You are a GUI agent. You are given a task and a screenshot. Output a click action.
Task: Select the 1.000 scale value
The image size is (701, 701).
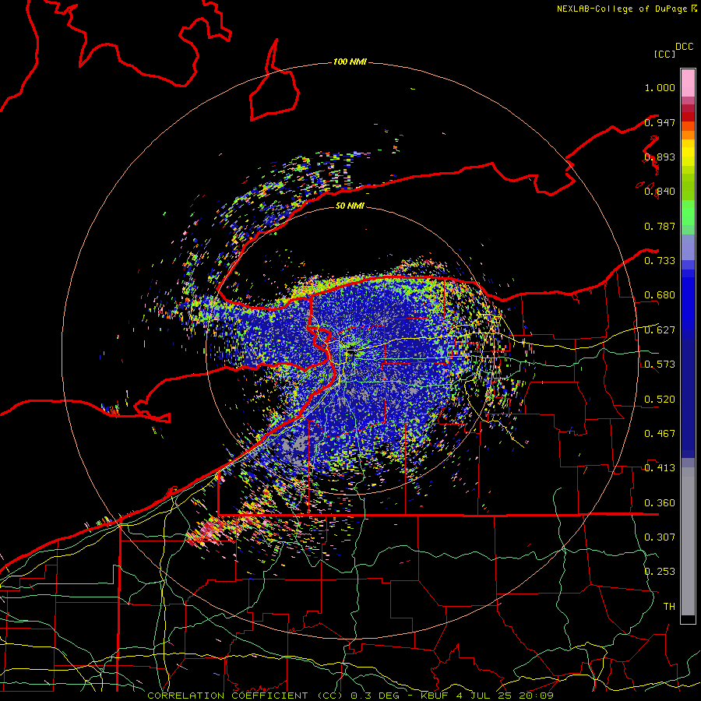tap(660, 87)
